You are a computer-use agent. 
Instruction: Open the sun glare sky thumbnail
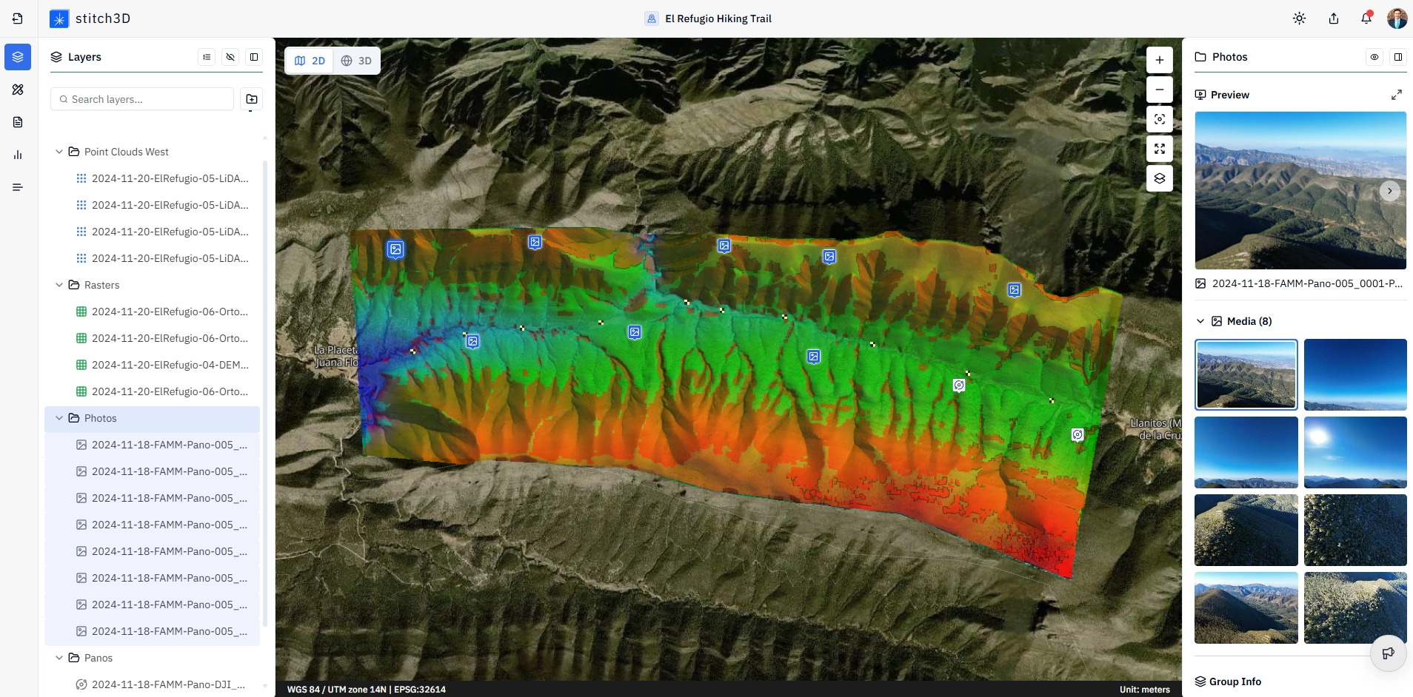[x=1355, y=452]
